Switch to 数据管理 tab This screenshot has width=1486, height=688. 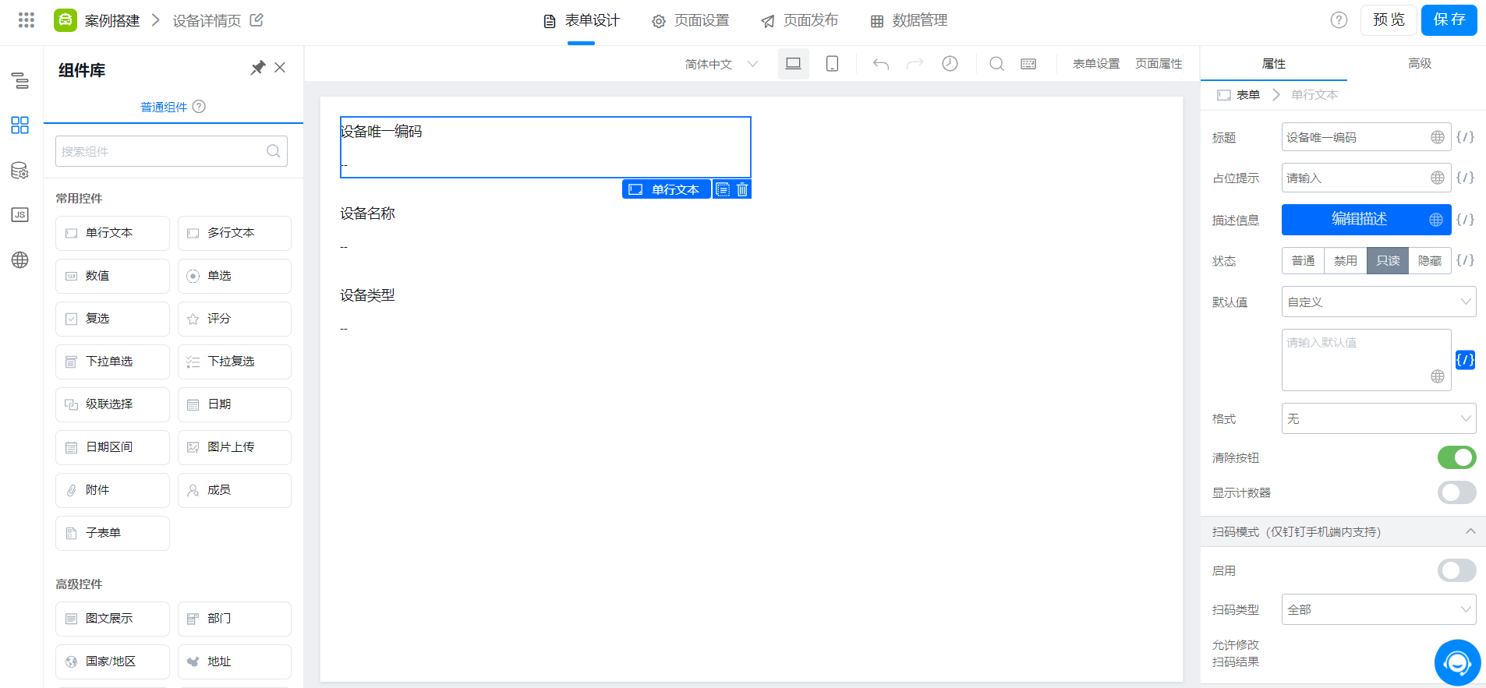click(x=908, y=21)
